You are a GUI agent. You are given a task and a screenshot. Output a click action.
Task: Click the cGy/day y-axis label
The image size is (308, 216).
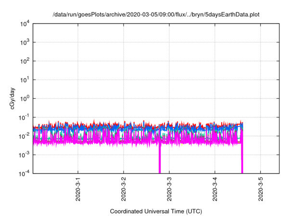(x=12, y=98)
